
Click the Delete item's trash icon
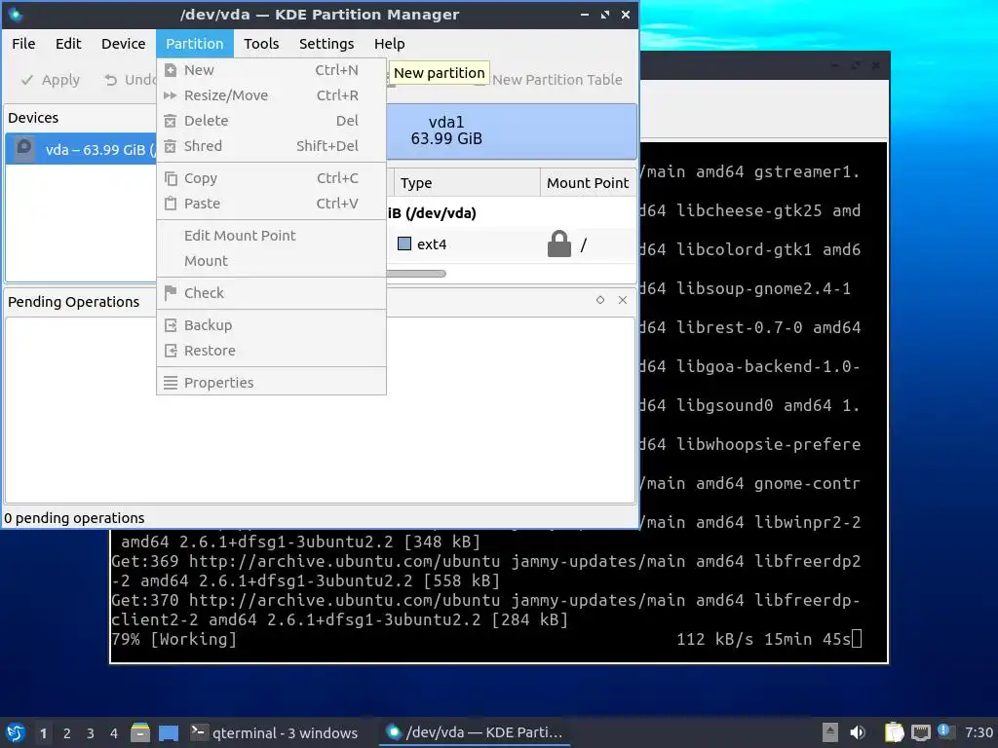point(170,121)
